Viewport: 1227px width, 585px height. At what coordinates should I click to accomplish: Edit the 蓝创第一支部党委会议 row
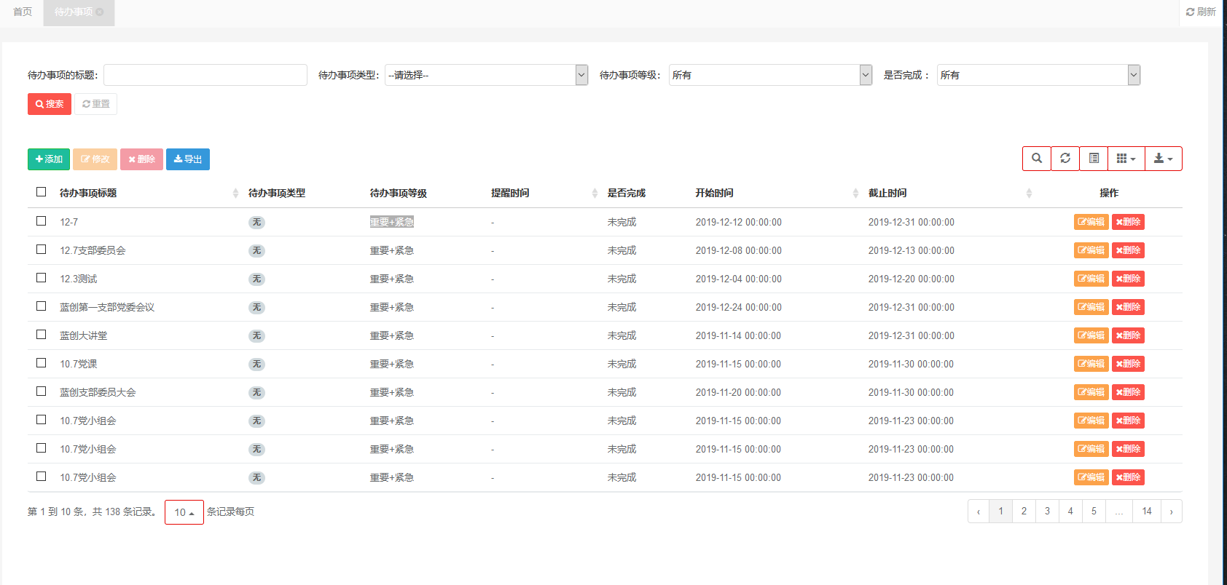pos(1091,307)
